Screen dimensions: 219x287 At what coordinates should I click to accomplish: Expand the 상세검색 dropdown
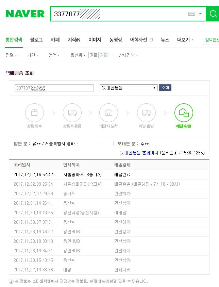tap(128, 55)
